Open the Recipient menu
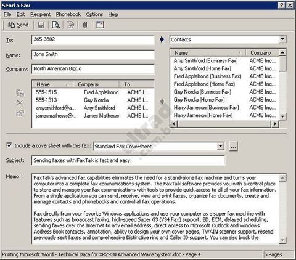 [40, 14]
